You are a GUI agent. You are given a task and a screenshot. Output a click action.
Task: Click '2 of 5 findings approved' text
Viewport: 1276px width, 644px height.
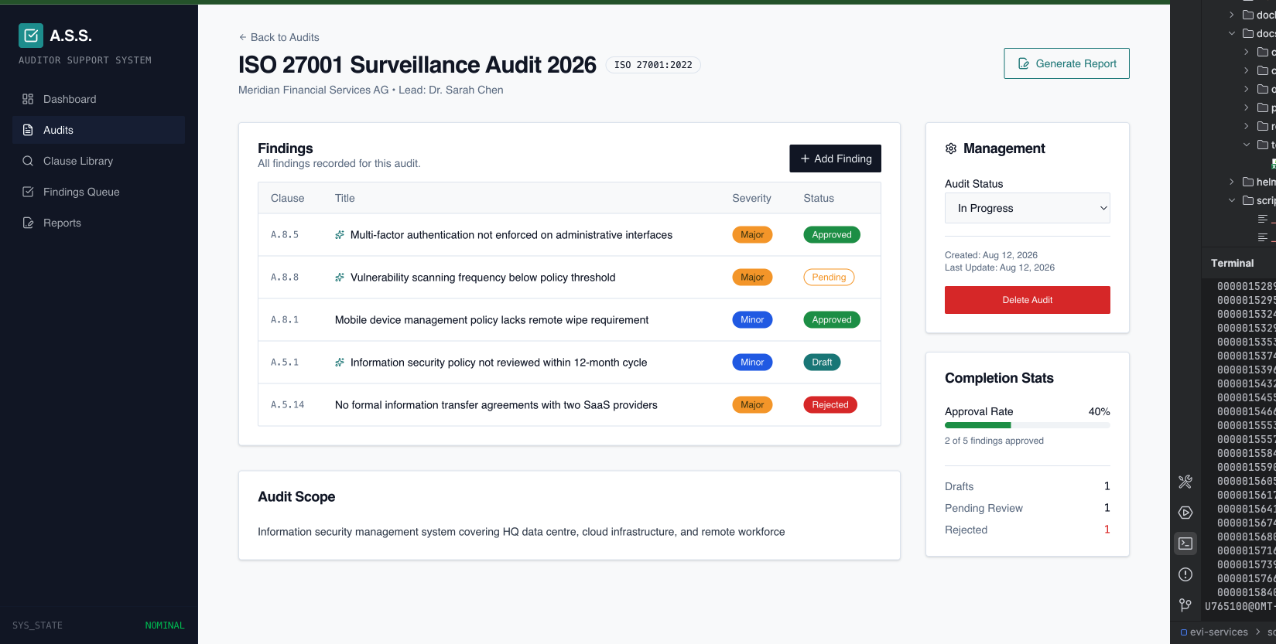tap(994, 441)
